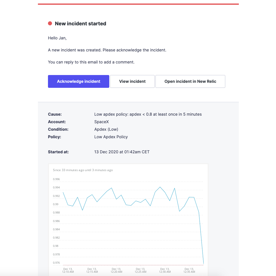Screen dimensions: 276x276
Task: Select the 13 Dec 2020 start timestamp
Action: (122, 152)
